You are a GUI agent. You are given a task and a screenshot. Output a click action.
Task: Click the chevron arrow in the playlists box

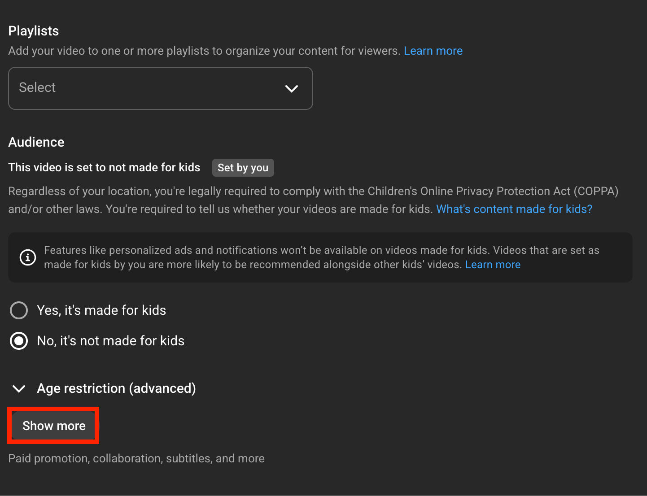pos(291,88)
